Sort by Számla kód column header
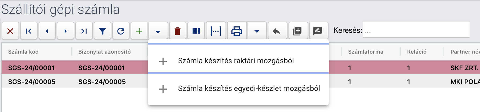480x112 pixels. pyautogui.click(x=23, y=52)
